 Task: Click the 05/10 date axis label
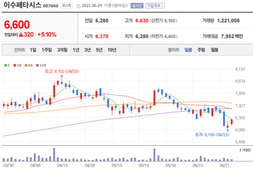[116, 165]
